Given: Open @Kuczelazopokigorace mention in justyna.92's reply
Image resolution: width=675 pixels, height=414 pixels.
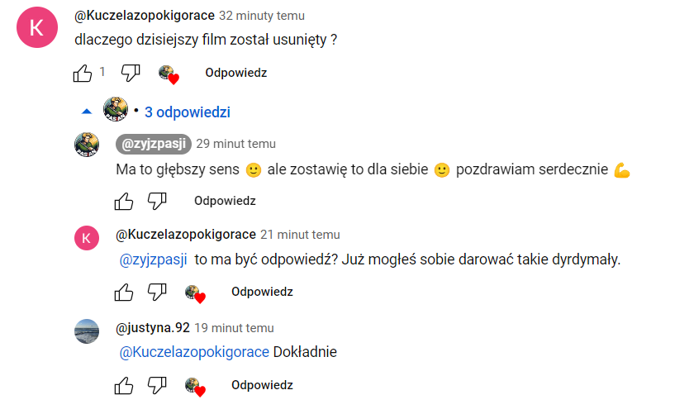Looking at the screenshot, I should coord(194,352).
